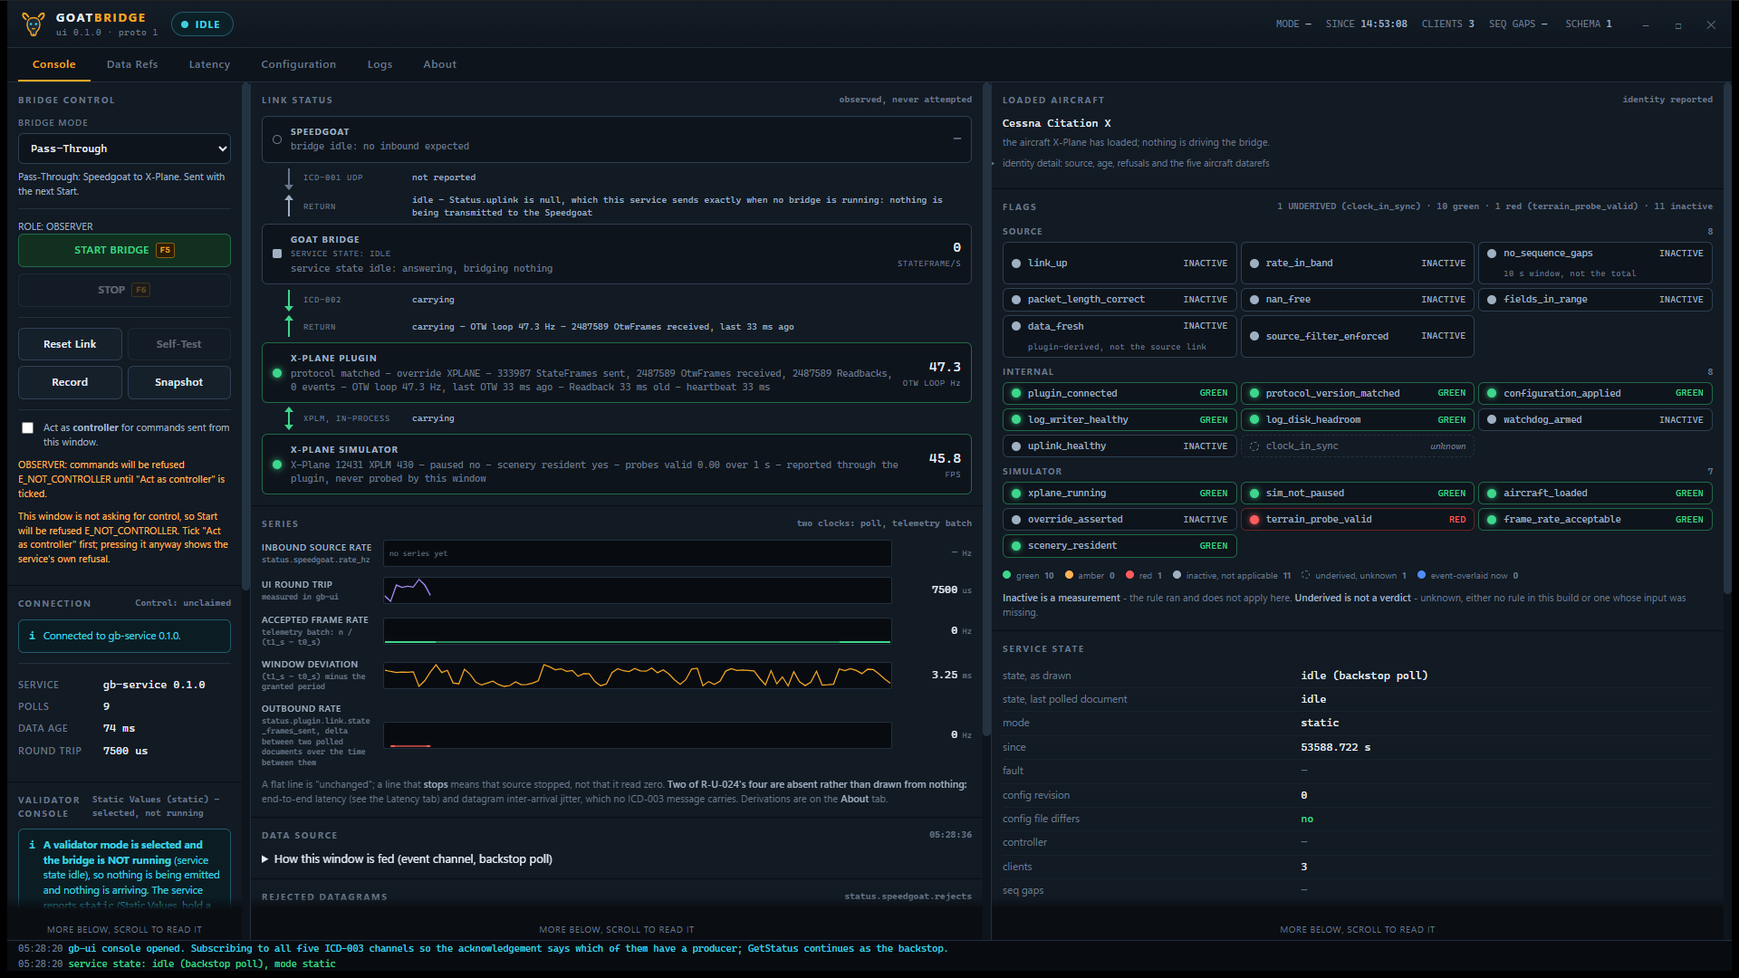Click the idle (backstop poll) state value
Viewport: 1739px width, 978px height.
[x=1364, y=676]
